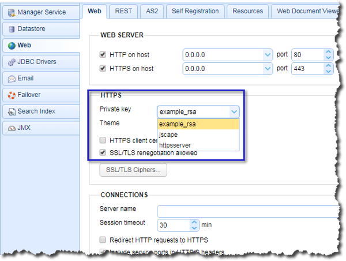The height and width of the screenshot is (261, 346).
Task: Toggle the HTTPS on host checkbox
Action: coord(103,68)
